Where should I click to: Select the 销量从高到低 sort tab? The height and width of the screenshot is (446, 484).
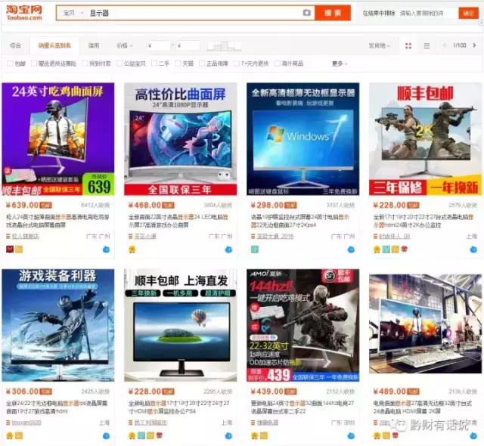[x=54, y=45]
